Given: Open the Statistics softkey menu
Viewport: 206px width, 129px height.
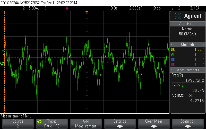Looking at the screenshot, I should (188, 123).
